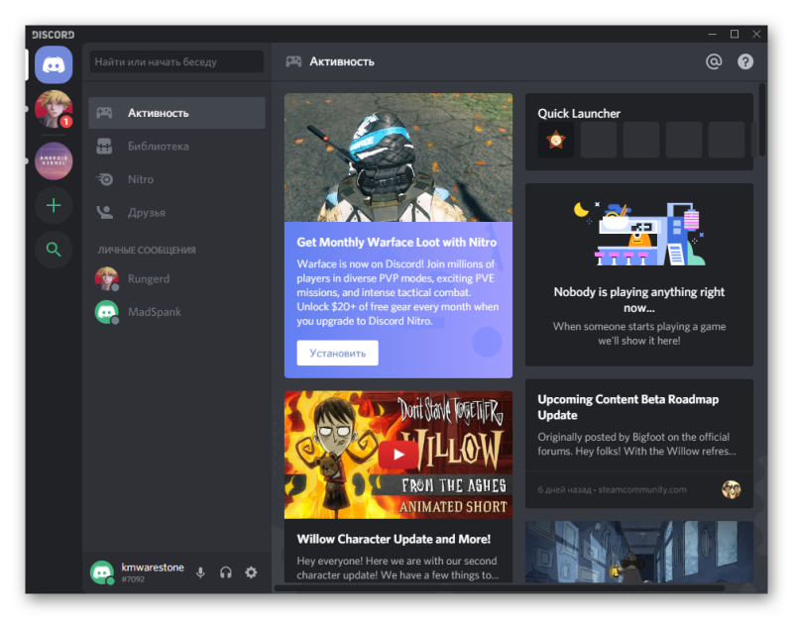Click Rungerd's avatar in direct messages
This screenshot has width=793, height=619.
click(107, 278)
